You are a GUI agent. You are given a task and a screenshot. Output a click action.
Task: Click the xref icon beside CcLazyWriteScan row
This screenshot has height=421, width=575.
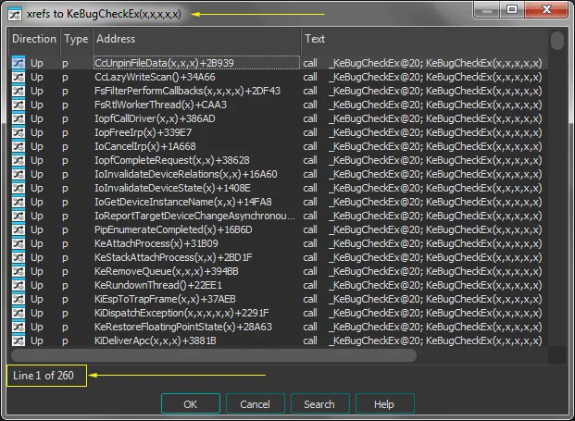19,77
